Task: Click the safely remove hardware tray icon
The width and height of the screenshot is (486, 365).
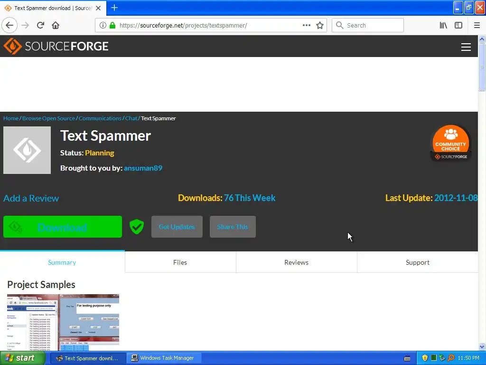Action: pos(442,358)
